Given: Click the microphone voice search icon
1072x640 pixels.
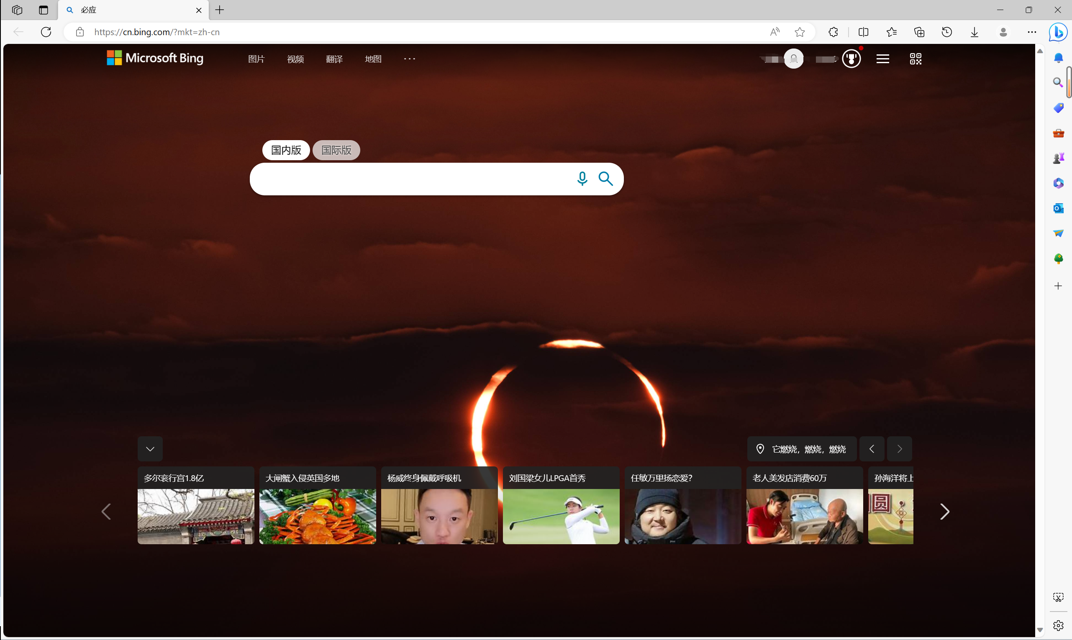Looking at the screenshot, I should [x=582, y=179].
